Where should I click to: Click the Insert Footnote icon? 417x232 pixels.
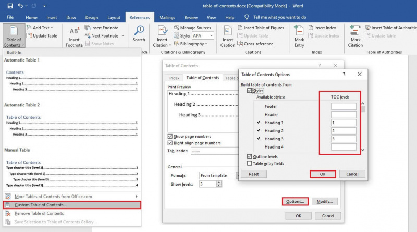(74, 31)
